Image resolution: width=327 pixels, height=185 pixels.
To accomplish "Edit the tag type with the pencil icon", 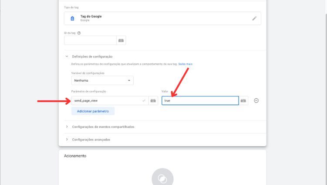I will pyautogui.click(x=254, y=18).
